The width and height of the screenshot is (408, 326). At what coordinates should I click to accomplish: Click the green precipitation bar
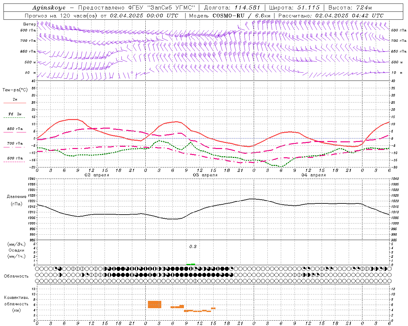click(x=191, y=264)
